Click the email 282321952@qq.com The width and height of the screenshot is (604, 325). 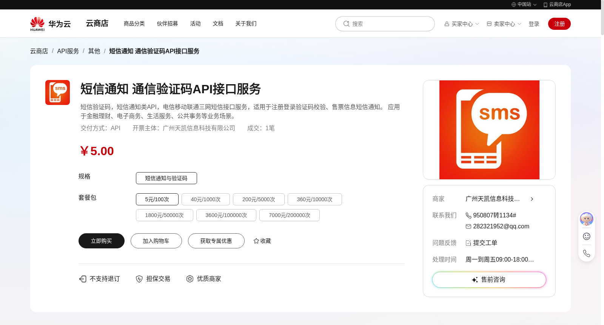[x=501, y=226]
